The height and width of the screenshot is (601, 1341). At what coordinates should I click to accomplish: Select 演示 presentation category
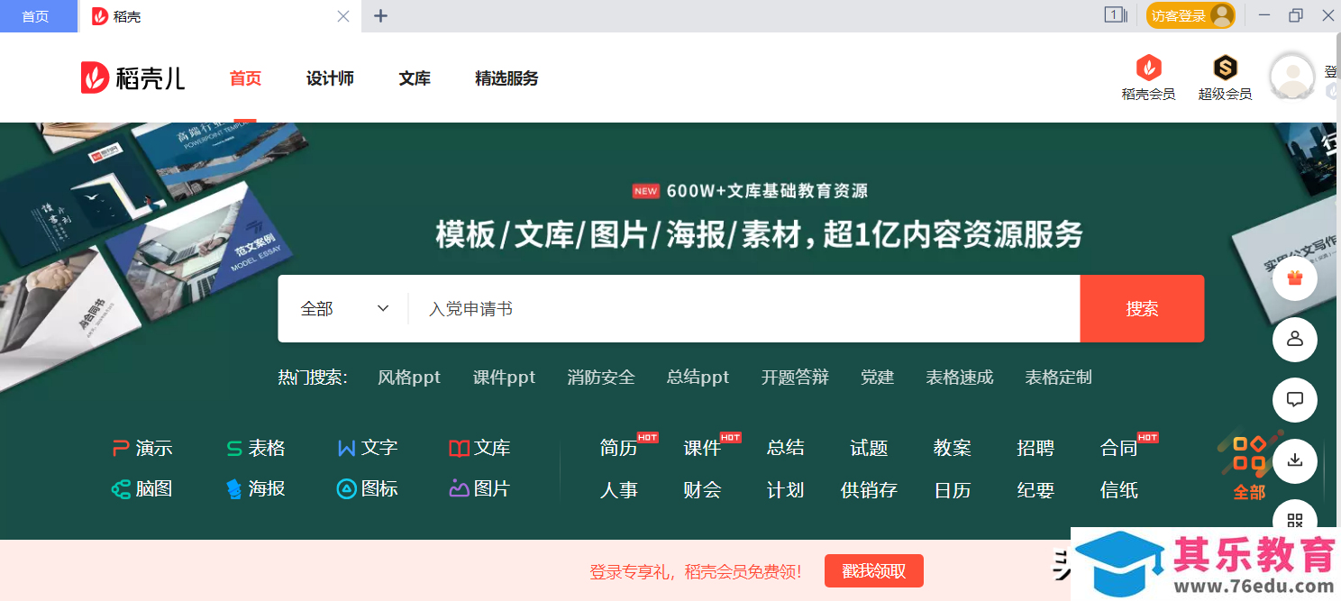tap(142, 448)
